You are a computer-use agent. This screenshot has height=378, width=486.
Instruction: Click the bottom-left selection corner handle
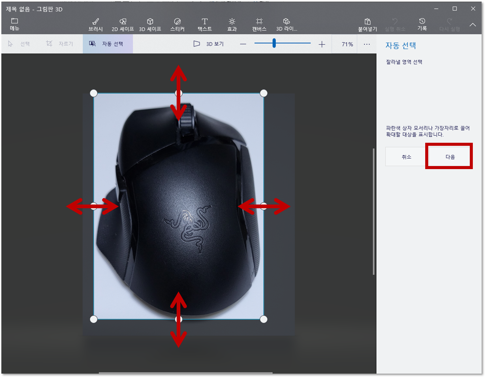[x=94, y=319]
